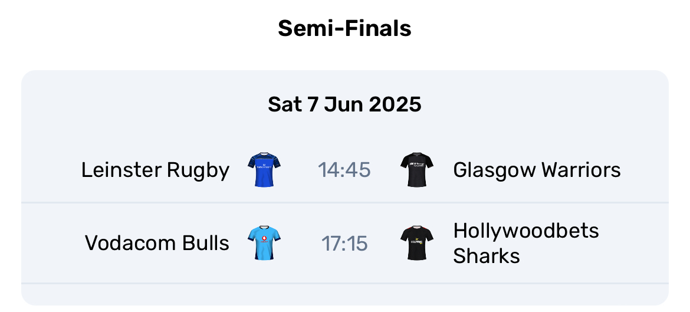Viewport: 690px width, 312px height.
Task: Open the Vodacom Bulls team name
Action: (157, 243)
